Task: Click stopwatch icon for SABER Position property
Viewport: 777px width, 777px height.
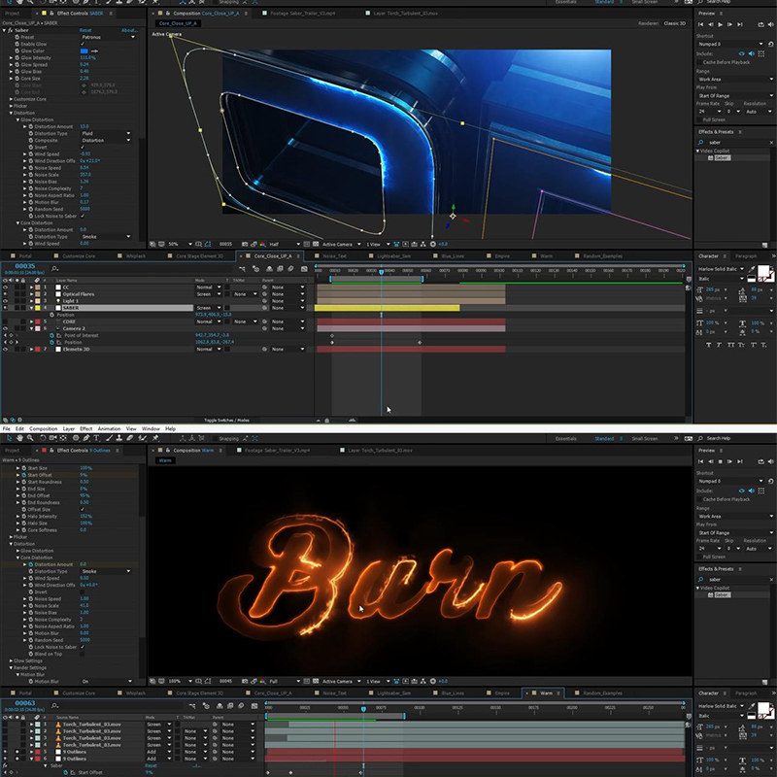Action: (52, 315)
